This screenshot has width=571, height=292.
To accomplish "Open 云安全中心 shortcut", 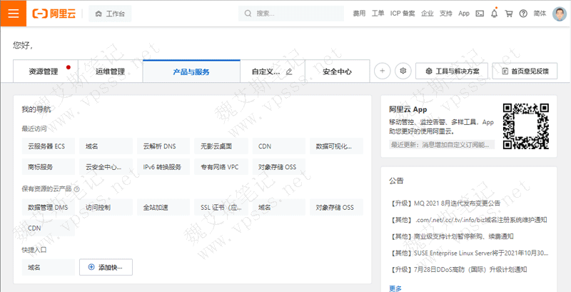I will 106,167.
